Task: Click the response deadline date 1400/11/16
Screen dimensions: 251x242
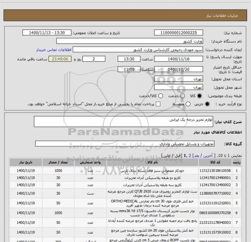Action: tap(179, 59)
